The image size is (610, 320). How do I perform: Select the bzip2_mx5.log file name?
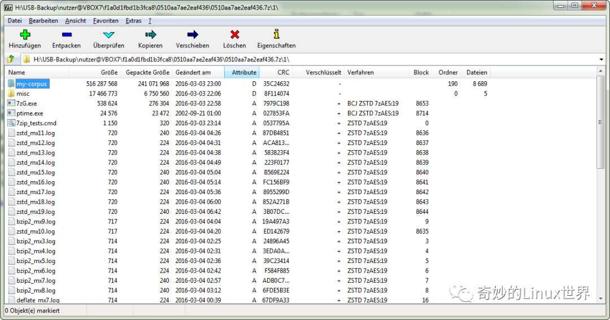click(36, 261)
